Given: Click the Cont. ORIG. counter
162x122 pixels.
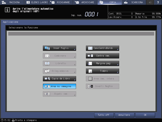Looking at the screenshot, I should tap(121, 14).
